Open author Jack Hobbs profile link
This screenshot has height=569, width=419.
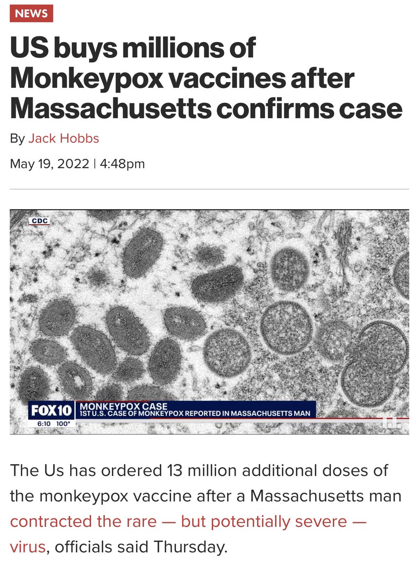point(64,138)
